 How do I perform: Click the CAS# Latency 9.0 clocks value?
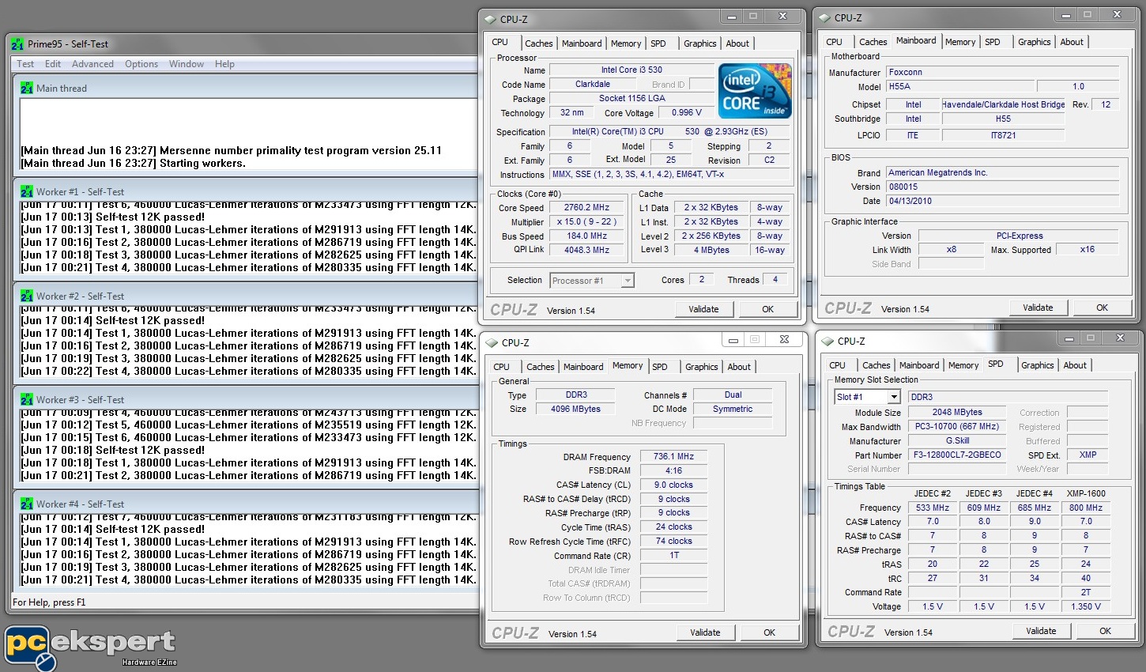pos(673,485)
